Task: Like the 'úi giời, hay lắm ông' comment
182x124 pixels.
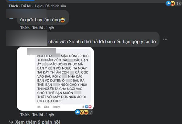Action: [x=25, y=28]
